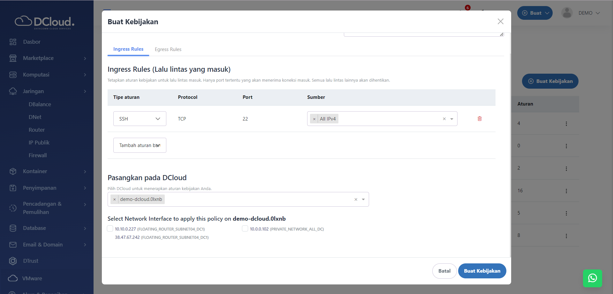613x294 pixels.
Task: Check the 10.10.0.227 network interface
Action: tap(110, 229)
